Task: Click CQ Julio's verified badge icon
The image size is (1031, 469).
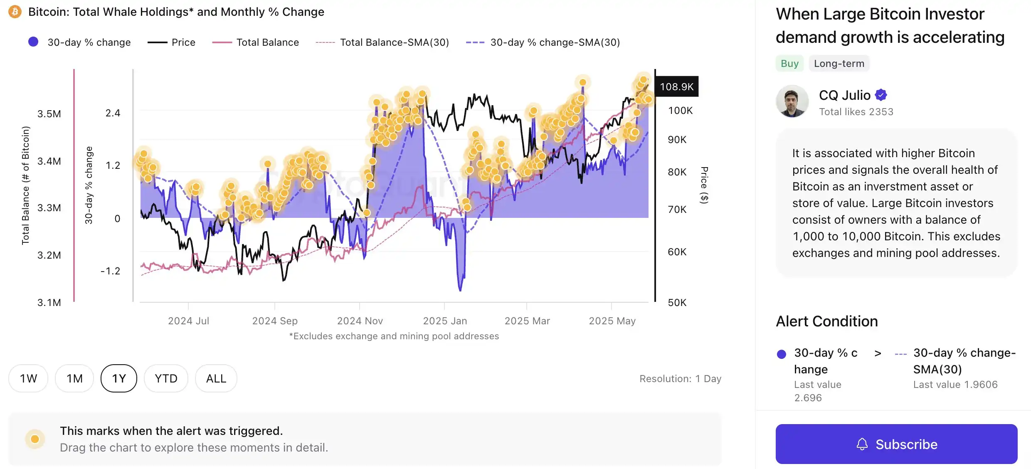Action: [x=881, y=95]
